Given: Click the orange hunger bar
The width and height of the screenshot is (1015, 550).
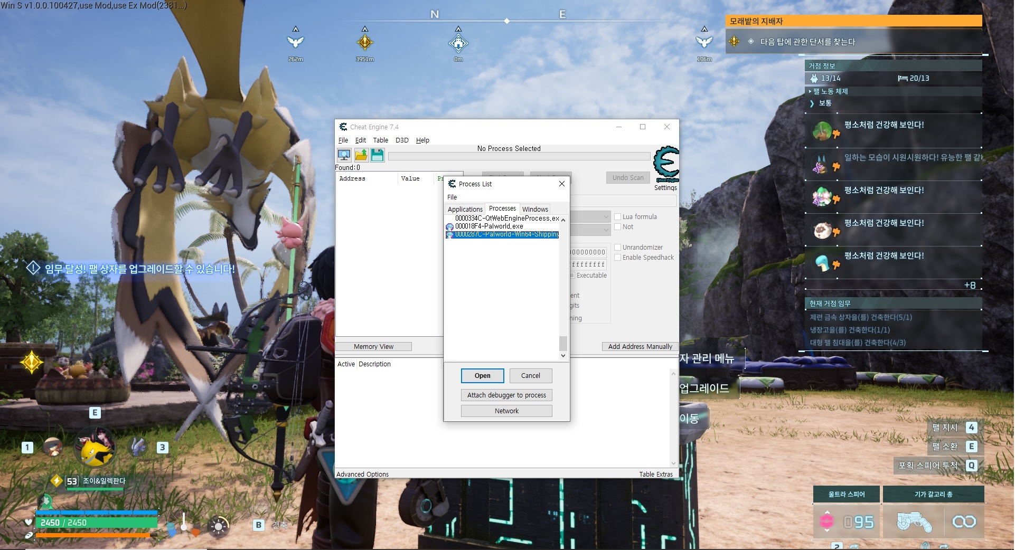Looking at the screenshot, I should point(93,535).
